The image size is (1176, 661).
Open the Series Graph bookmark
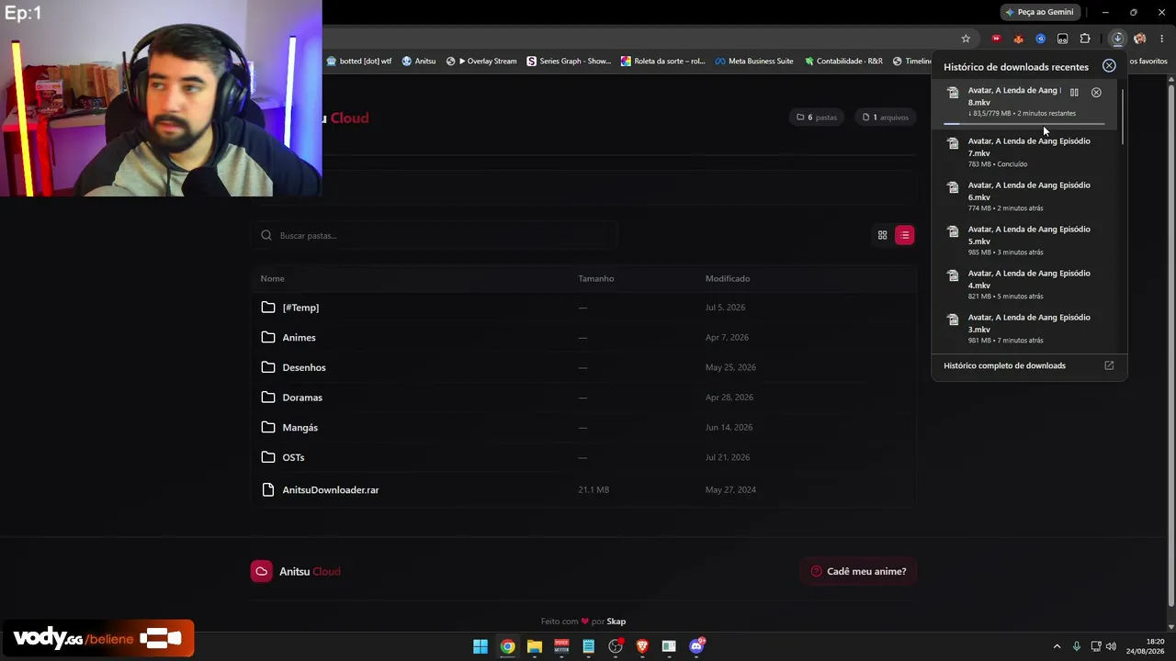coord(569,62)
